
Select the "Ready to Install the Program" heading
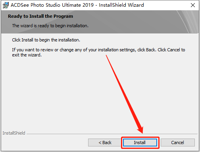[x=40, y=16]
